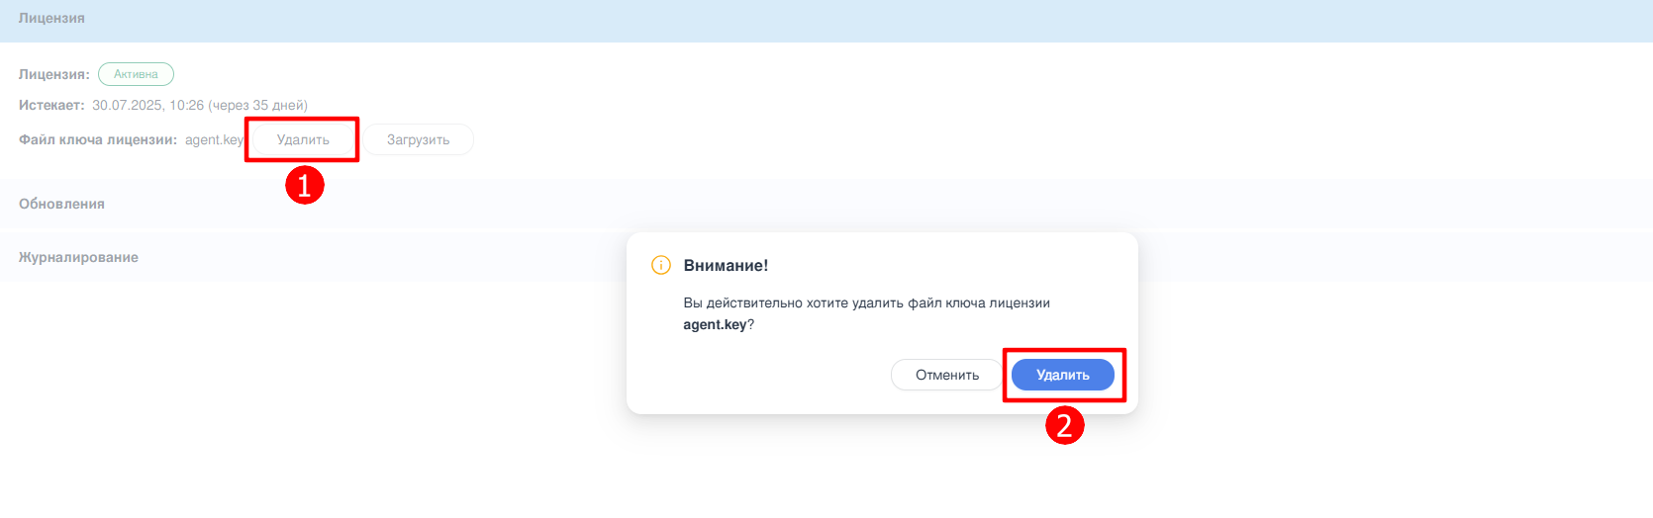
Task: Click the Загрузить button
Action: pos(418,139)
